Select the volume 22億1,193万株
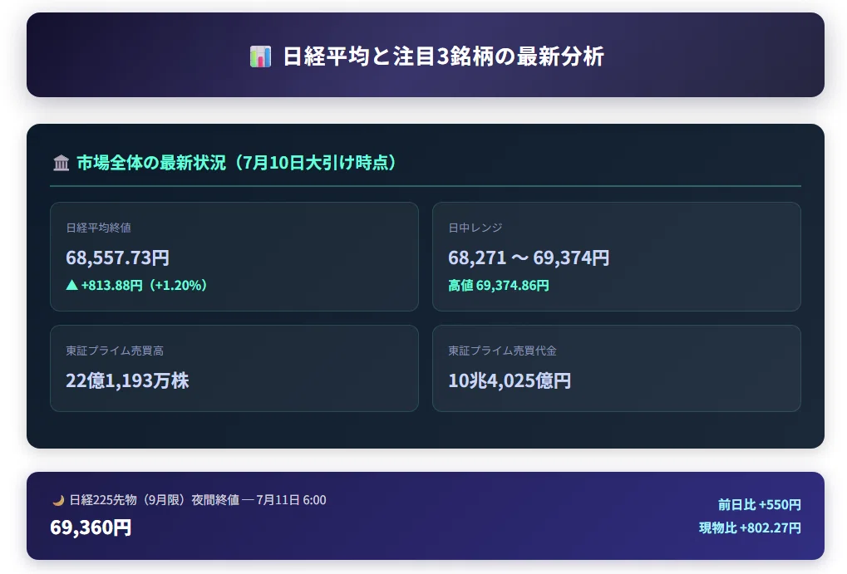Image resolution: width=847 pixels, height=574 pixels. 127,380
